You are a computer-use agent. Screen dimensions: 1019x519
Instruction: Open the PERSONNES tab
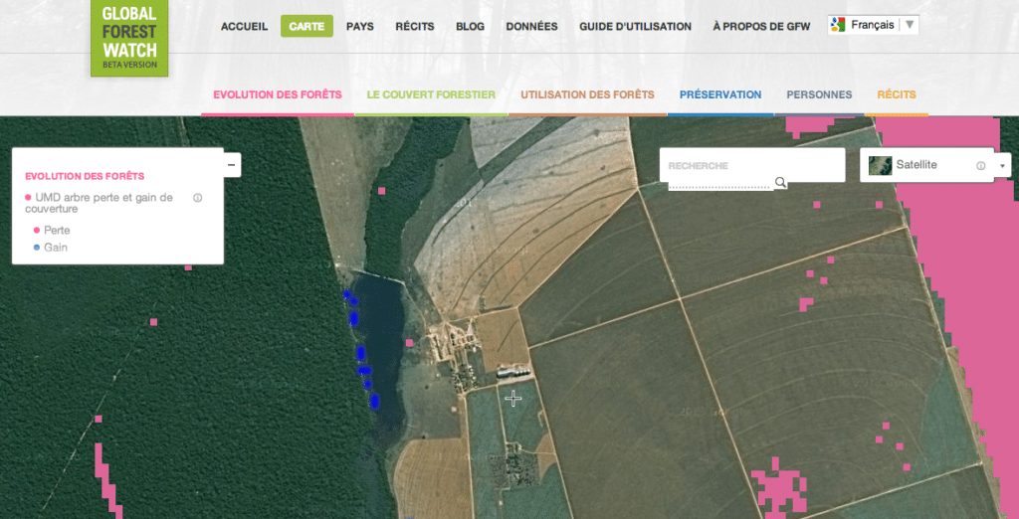pos(820,94)
